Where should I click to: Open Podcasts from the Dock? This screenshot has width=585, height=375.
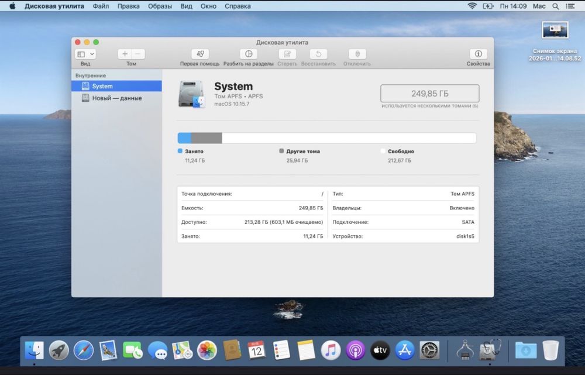355,350
